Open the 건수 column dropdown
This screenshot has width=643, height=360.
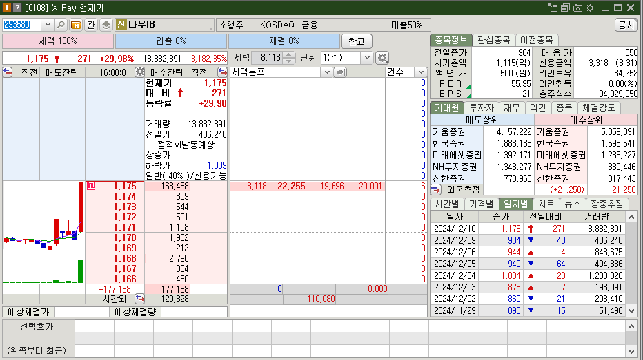(x=421, y=72)
